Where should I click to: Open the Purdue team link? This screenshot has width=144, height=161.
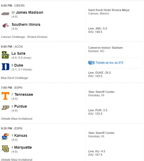pyautogui.click(x=21, y=106)
